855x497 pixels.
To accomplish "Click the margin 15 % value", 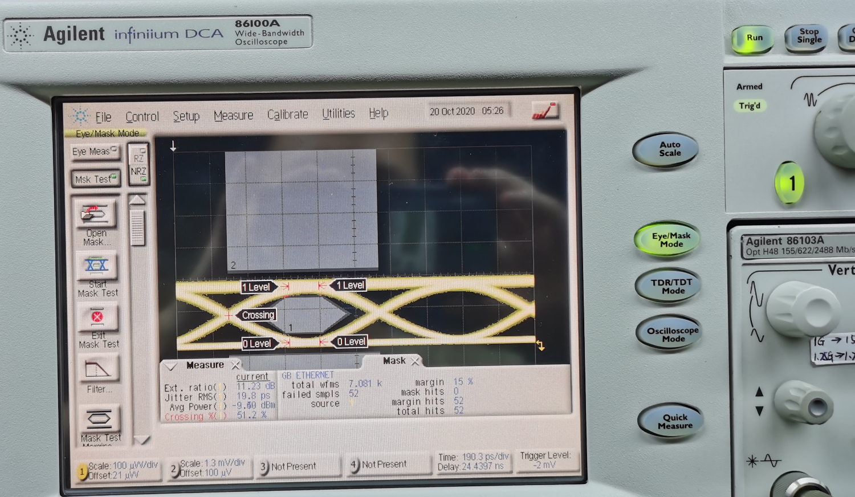I will [x=463, y=382].
